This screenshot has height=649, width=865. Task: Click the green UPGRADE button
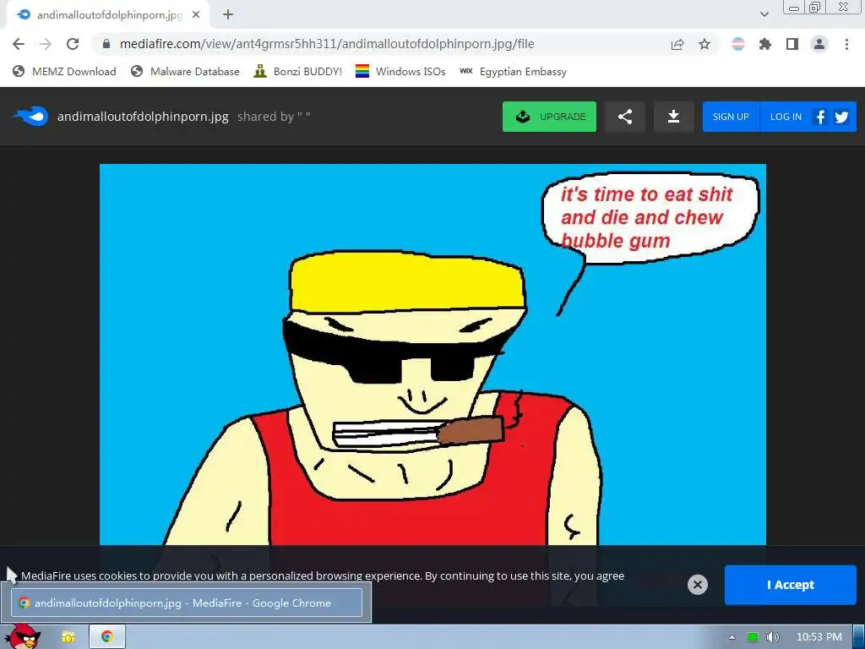549,117
